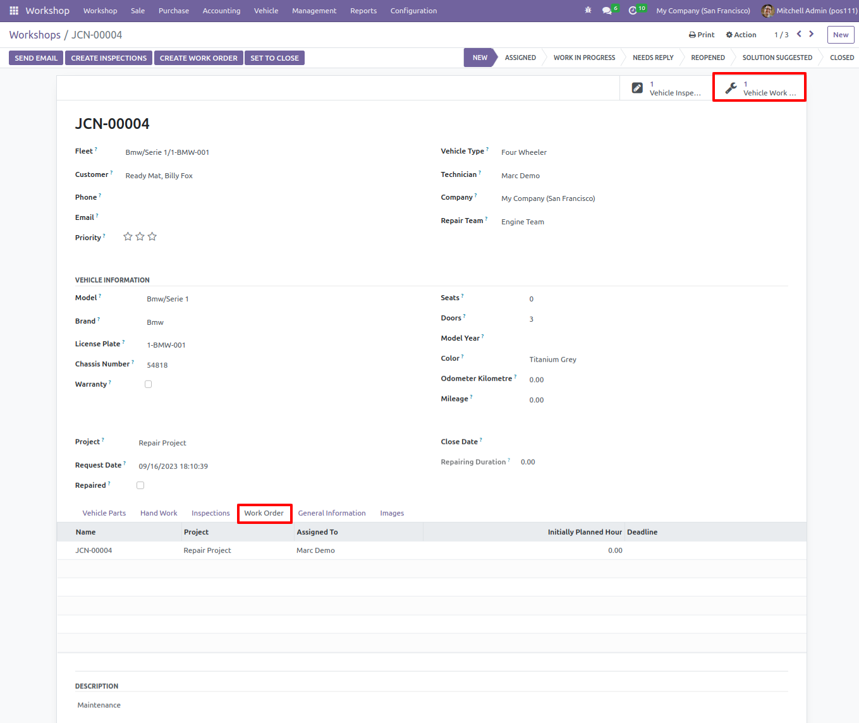Open the JCN-00004 work order row
Screen dimensions: 859x723
pyautogui.click(x=432, y=550)
